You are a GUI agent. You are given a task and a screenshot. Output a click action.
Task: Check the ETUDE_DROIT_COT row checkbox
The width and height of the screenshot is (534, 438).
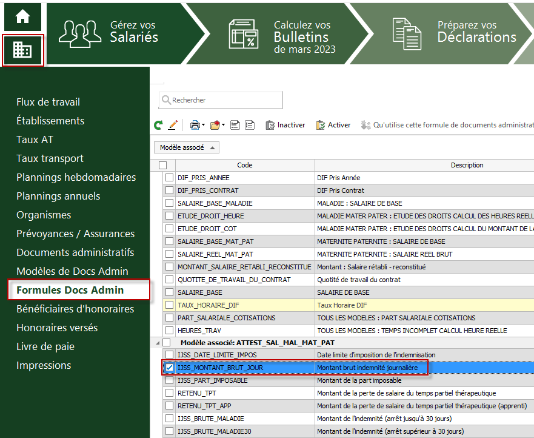point(169,229)
